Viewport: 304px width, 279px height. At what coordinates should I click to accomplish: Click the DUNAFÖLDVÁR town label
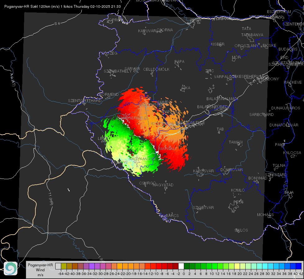(x=284, y=125)
